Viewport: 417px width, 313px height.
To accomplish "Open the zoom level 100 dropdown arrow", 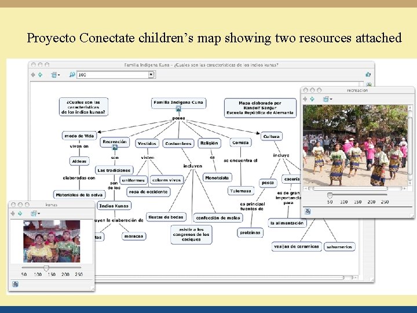I will pyautogui.click(x=151, y=75).
